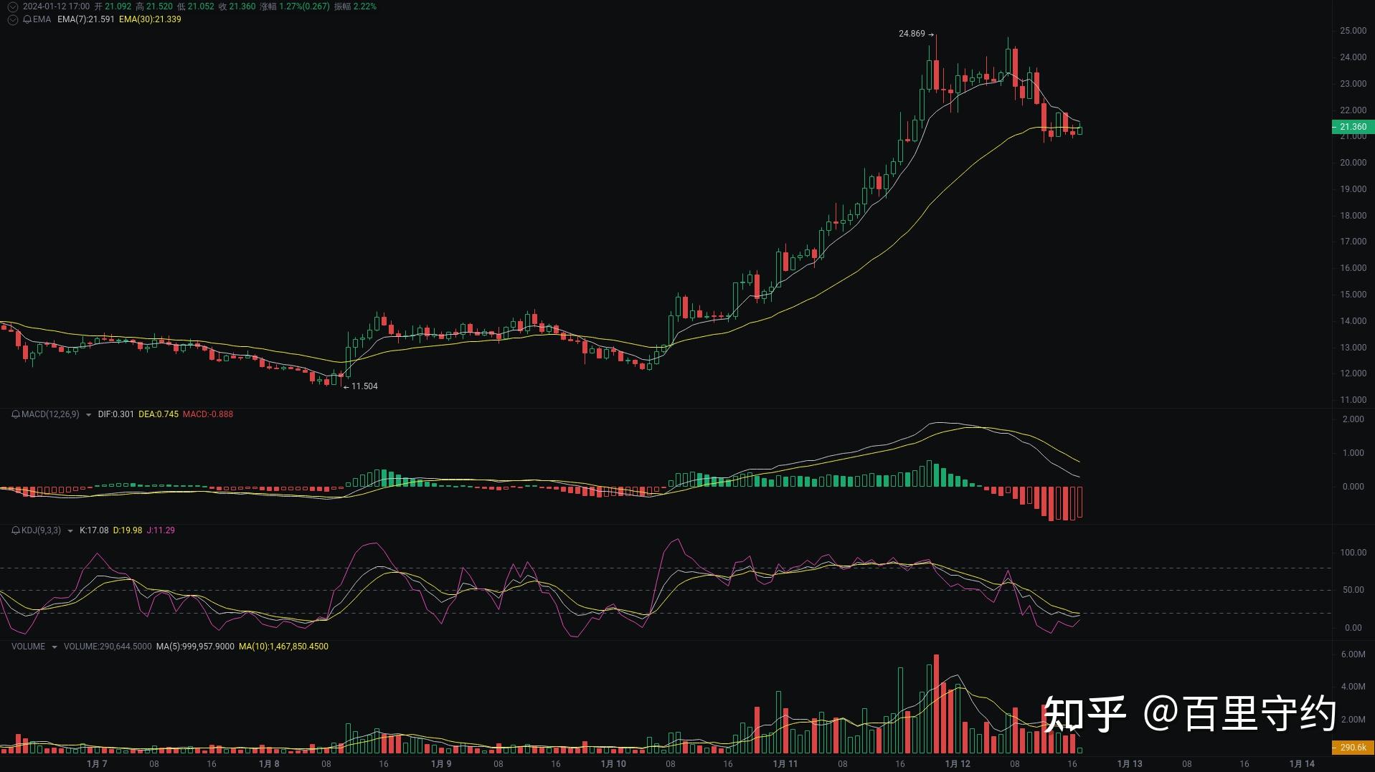This screenshot has width=1375, height=772.
Task: Click the 收 21.360 close price readout
Action: click(x=237, y=6)
